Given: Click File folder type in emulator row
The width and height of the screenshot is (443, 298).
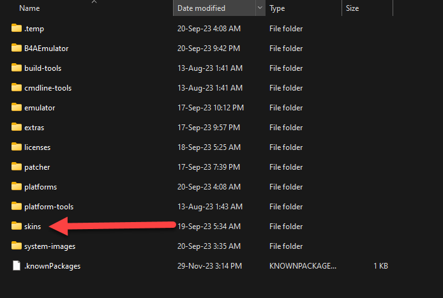Looking at the screenshot, I should click(286, 108).
